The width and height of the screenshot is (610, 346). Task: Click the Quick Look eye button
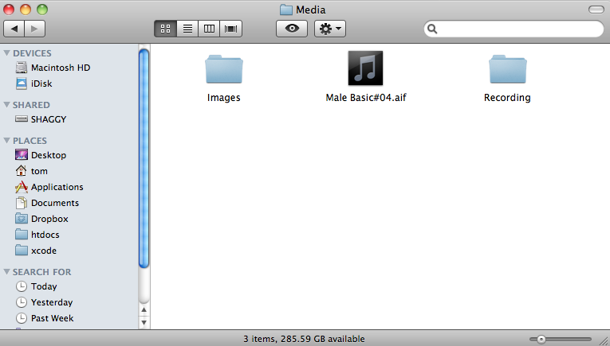coord(292,29)
